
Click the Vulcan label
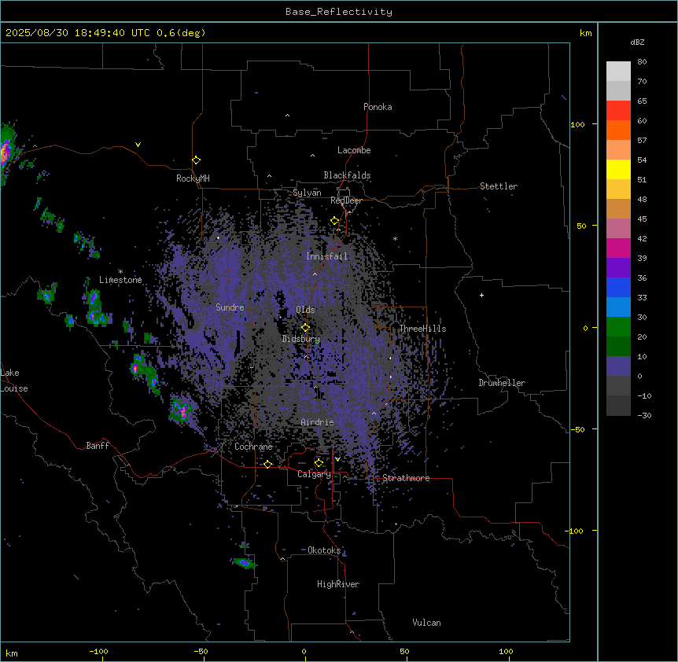coord(426,623)
